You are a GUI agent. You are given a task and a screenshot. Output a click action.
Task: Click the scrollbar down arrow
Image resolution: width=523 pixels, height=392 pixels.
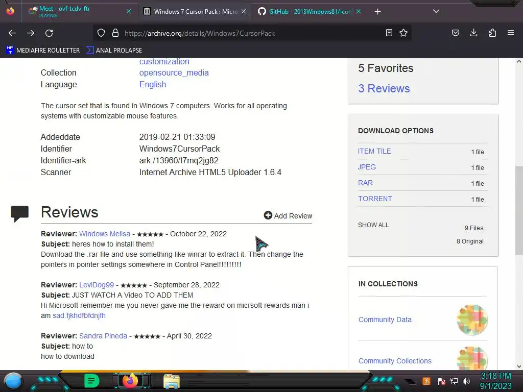click(519, 366)
